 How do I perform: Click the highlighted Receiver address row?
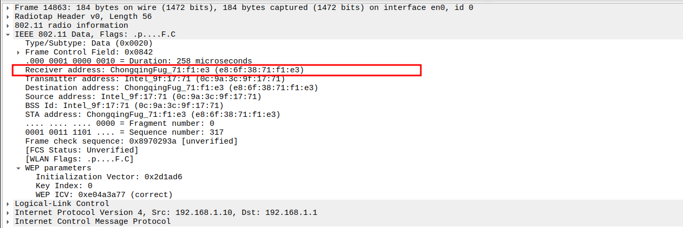[164, 70]
